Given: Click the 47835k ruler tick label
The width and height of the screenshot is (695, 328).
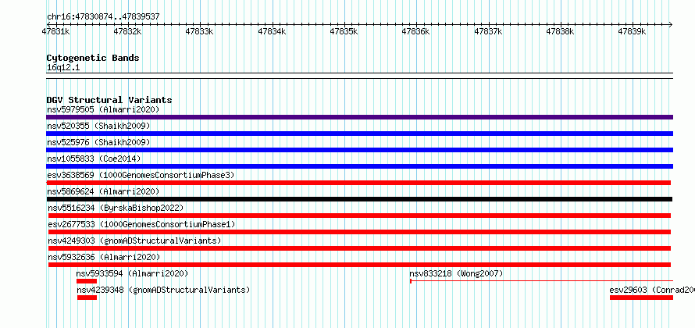Looking at the screenshot, I should [x=344, y=31].
